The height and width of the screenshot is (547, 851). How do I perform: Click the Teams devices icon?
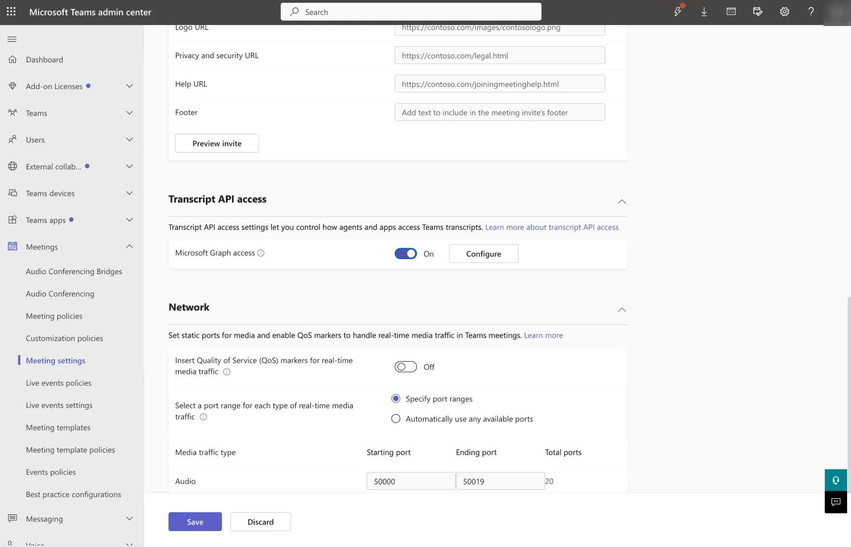[13, 193]
